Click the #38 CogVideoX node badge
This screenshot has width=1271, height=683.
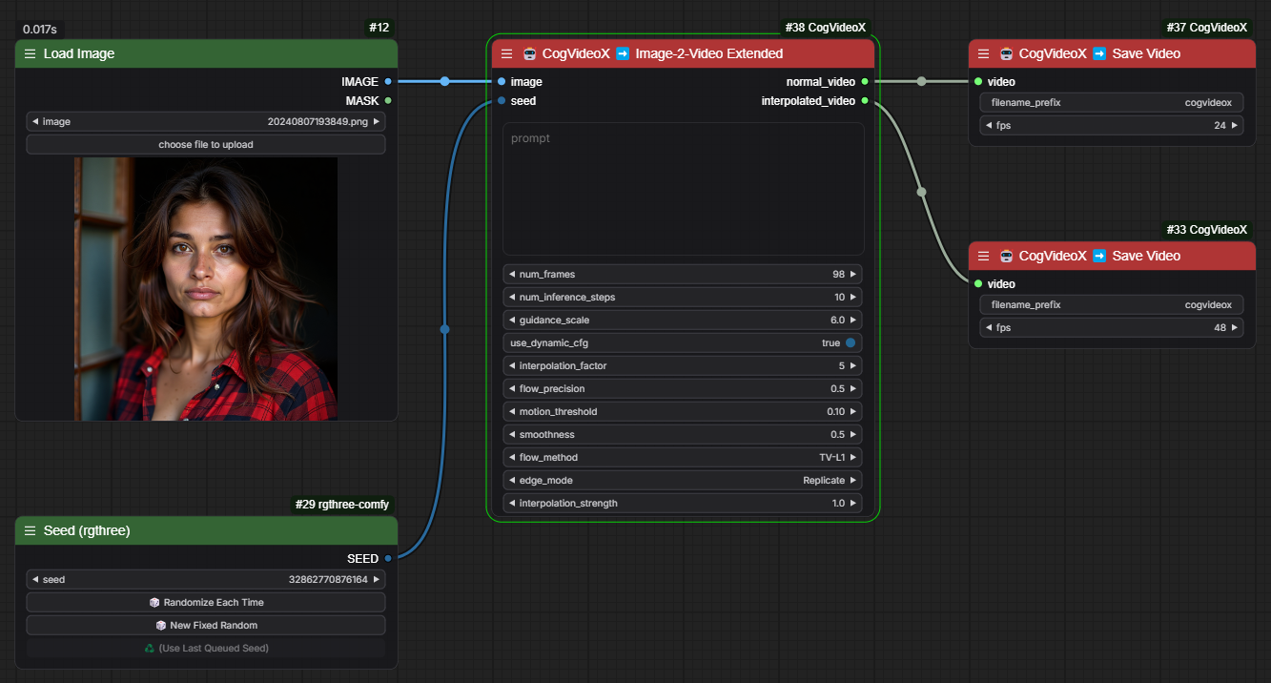(x=825, y=28)
